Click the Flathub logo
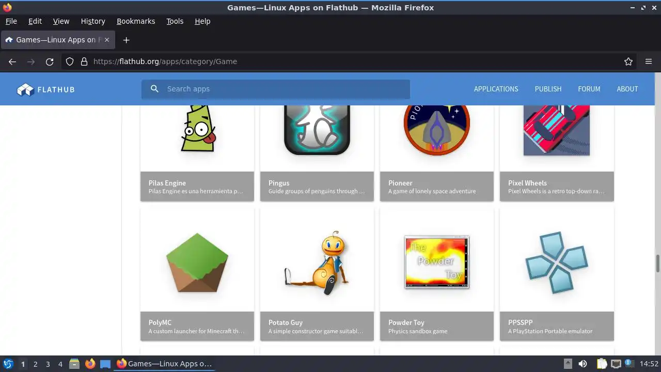 (46, 89)
